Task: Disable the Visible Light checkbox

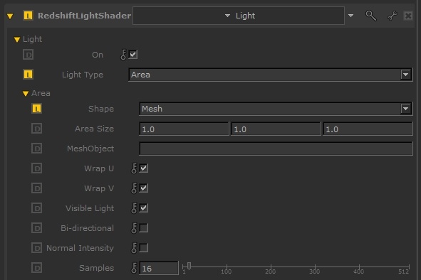Action: pos(144,208)
